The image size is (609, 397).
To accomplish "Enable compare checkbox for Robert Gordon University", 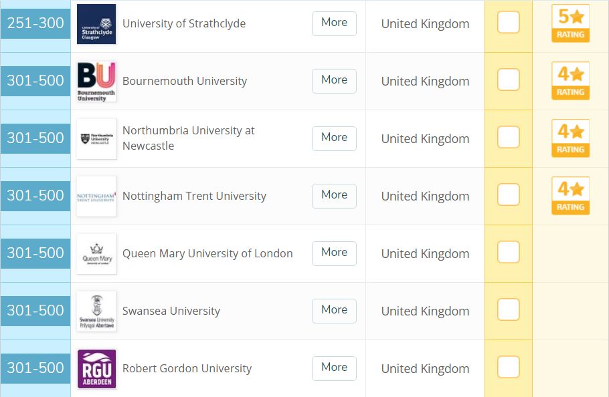I will point(509,367).
